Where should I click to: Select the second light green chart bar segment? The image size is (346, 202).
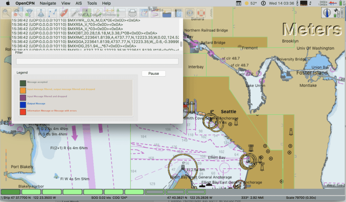click(x=31, y=192)
